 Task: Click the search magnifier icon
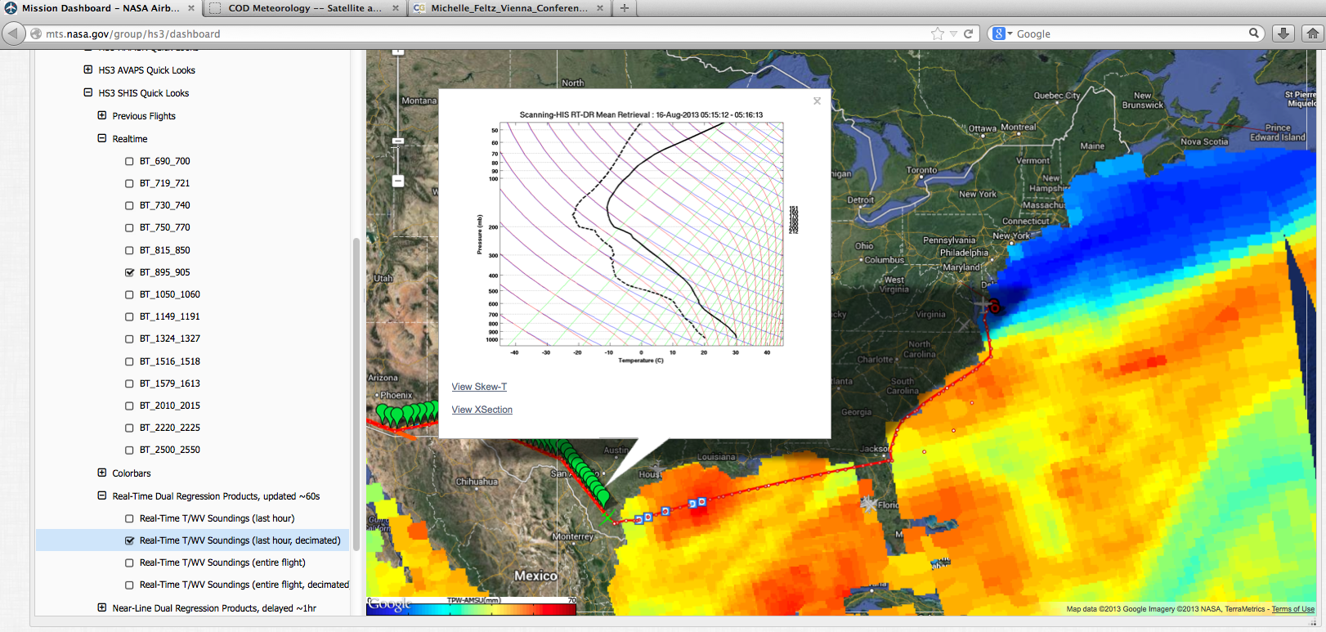1253,34
